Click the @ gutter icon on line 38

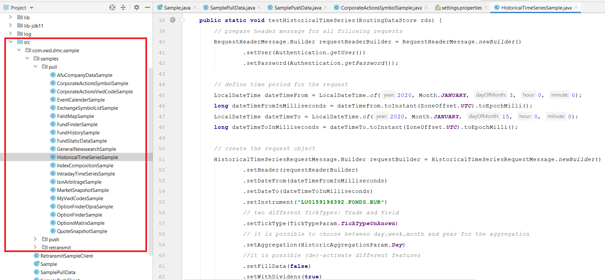[x=173, y=20]
